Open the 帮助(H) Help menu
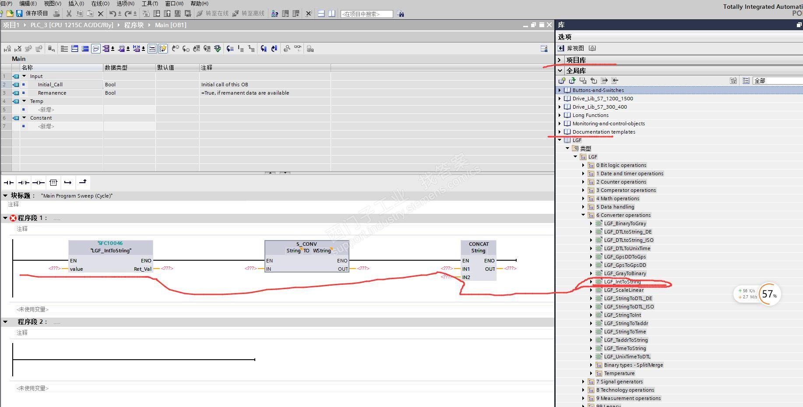 coord(199,4)
